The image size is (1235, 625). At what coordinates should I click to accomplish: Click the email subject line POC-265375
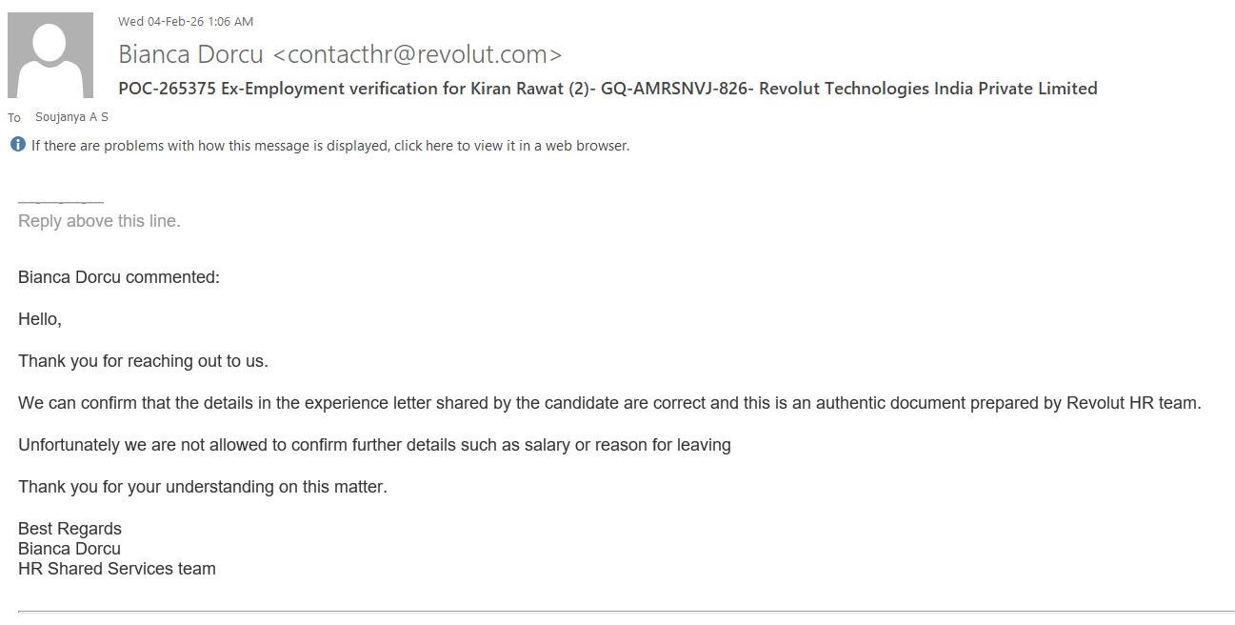(608, 89)
